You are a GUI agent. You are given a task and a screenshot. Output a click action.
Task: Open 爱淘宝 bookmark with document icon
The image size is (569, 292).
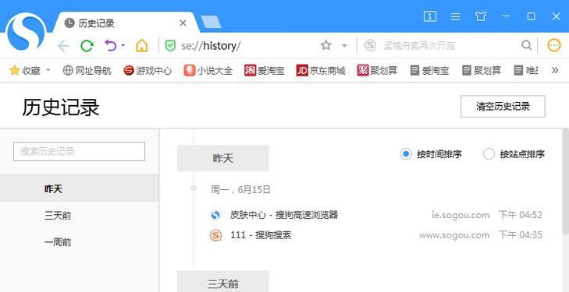pyautogui.click(x=429, y=71)
